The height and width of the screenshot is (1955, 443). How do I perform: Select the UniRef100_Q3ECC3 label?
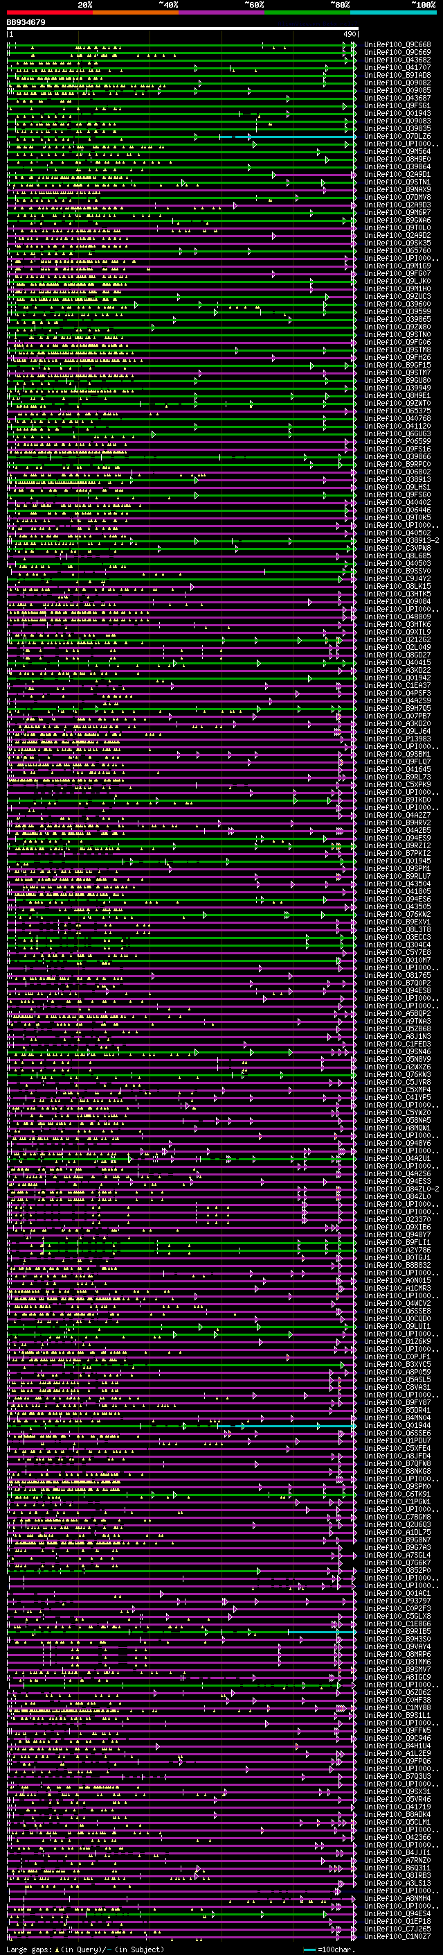tap(397, 938)
